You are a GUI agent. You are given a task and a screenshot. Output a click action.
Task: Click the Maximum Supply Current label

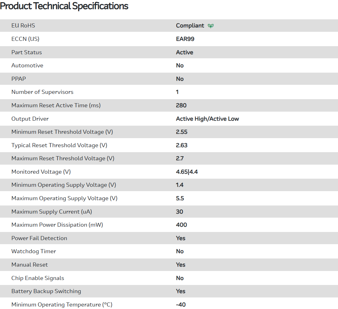(x=52, y=212)
